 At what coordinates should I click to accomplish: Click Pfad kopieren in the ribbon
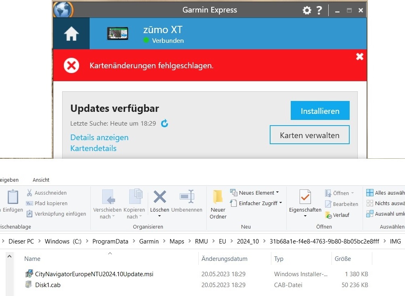[x=47, y=203]
